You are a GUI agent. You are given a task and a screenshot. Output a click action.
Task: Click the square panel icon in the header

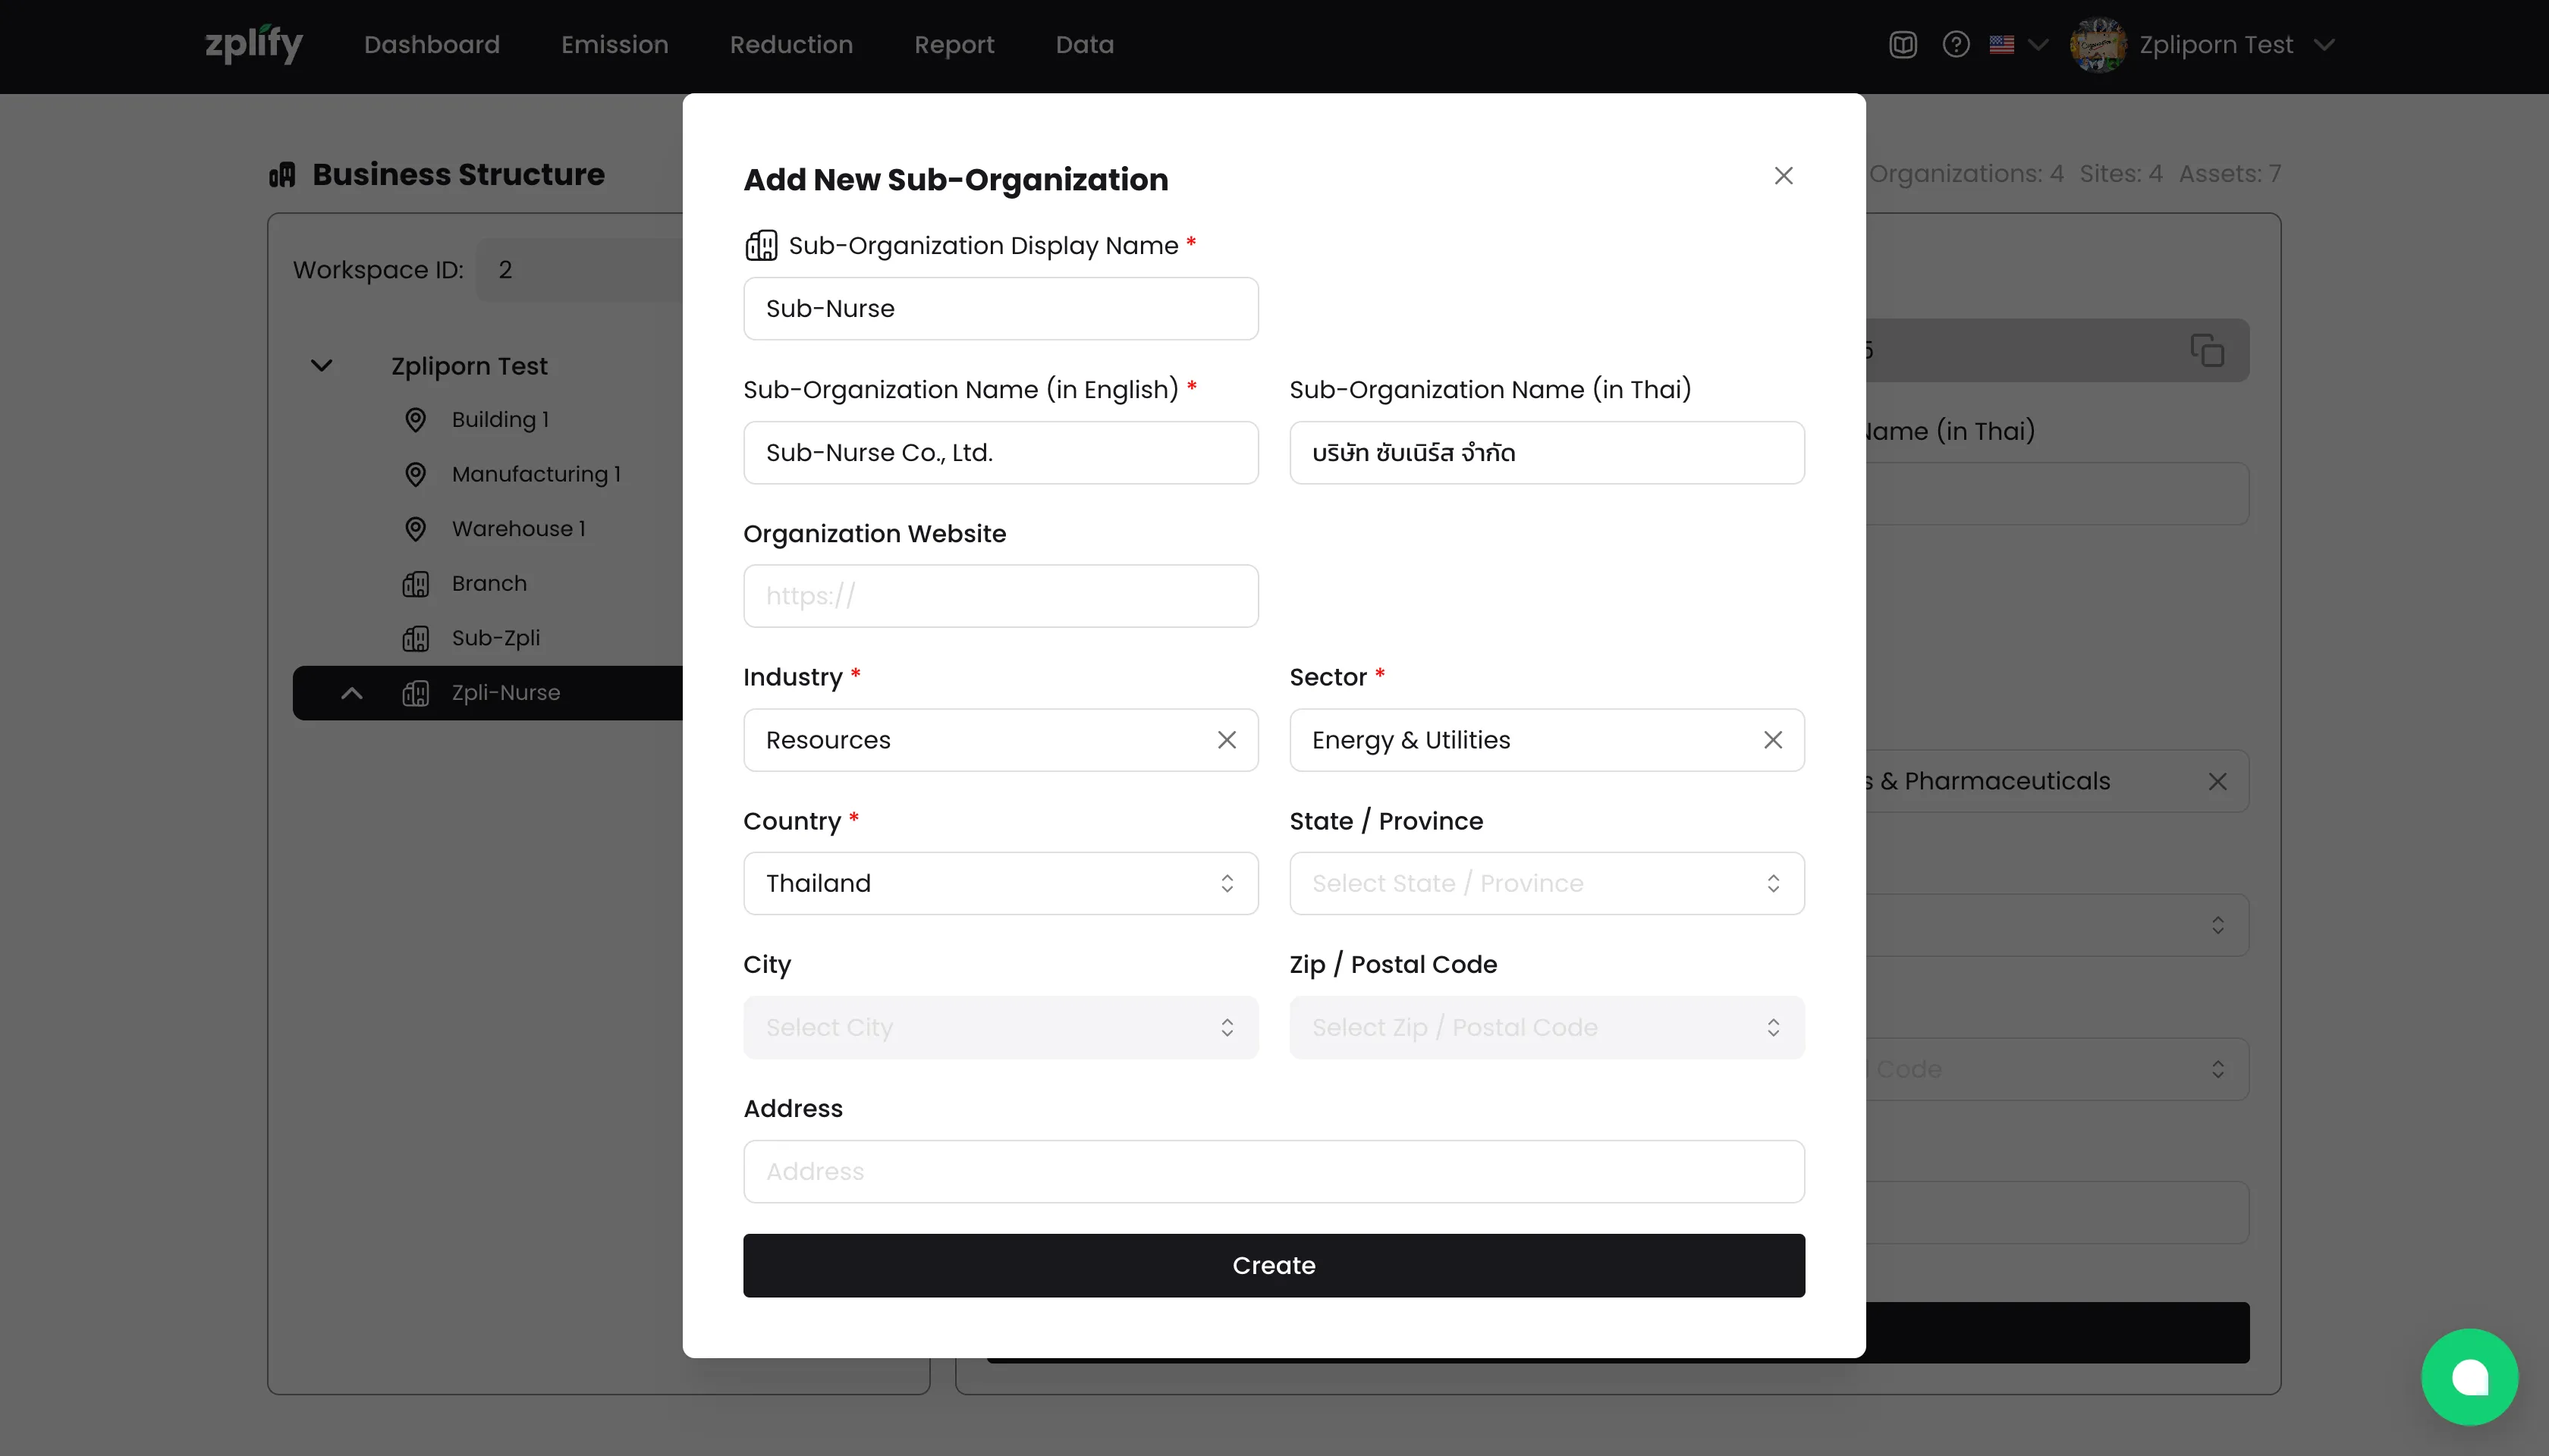point(1903,45)
